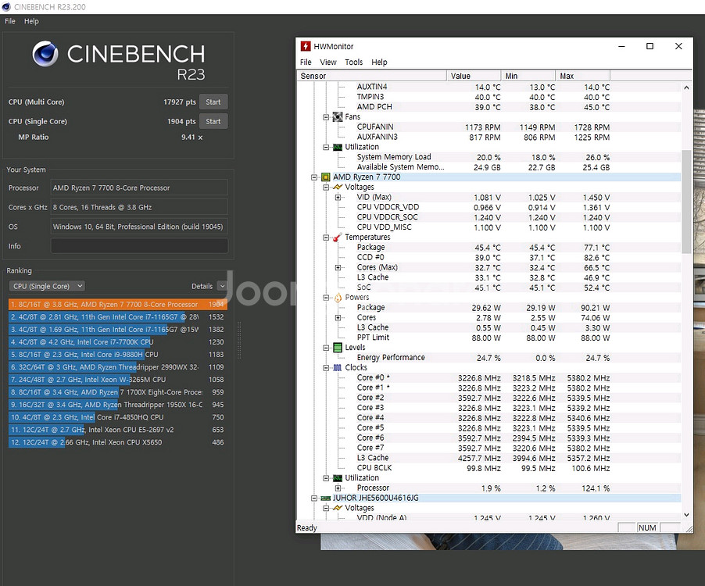Click the Processor field showing AMD Ryzen 7 7700

tap(139, 188)
